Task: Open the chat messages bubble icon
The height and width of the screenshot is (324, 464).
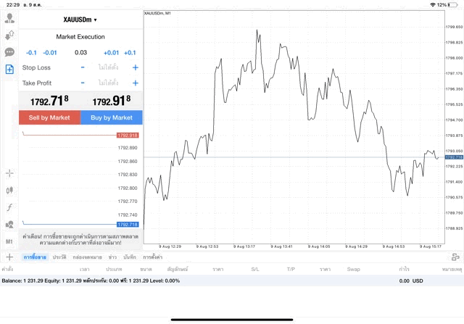Action: [9, 52]
